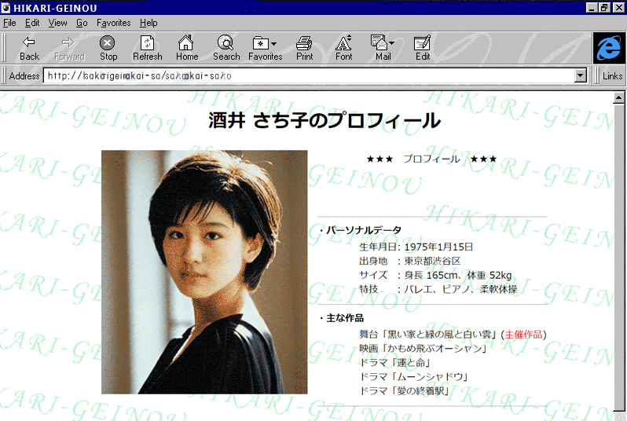Image resolution: width=627 pixels, height=421 pixels.
Task: Print the page using the Print icon
Action: 305,47
